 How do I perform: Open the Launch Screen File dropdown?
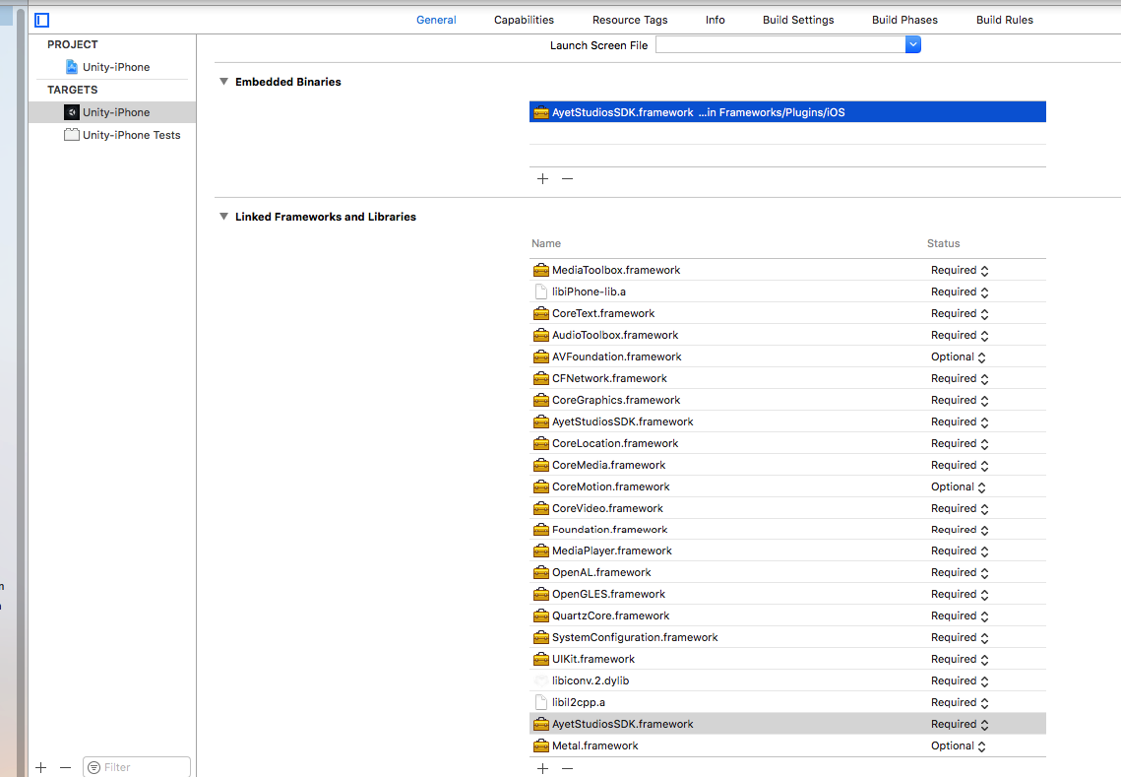[x=913, y=45]
